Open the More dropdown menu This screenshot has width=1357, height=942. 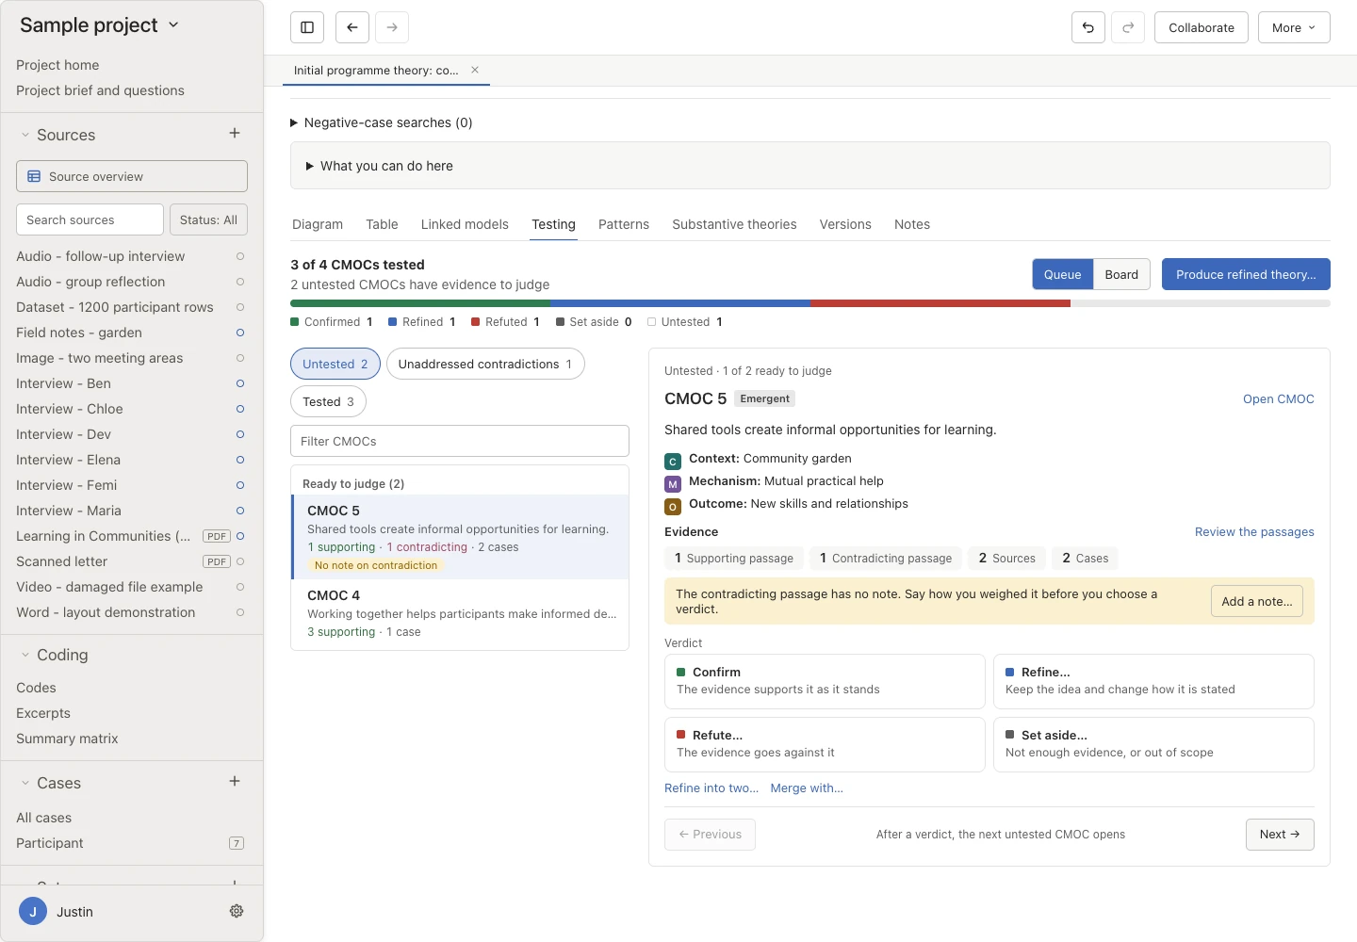point(1294,27)
